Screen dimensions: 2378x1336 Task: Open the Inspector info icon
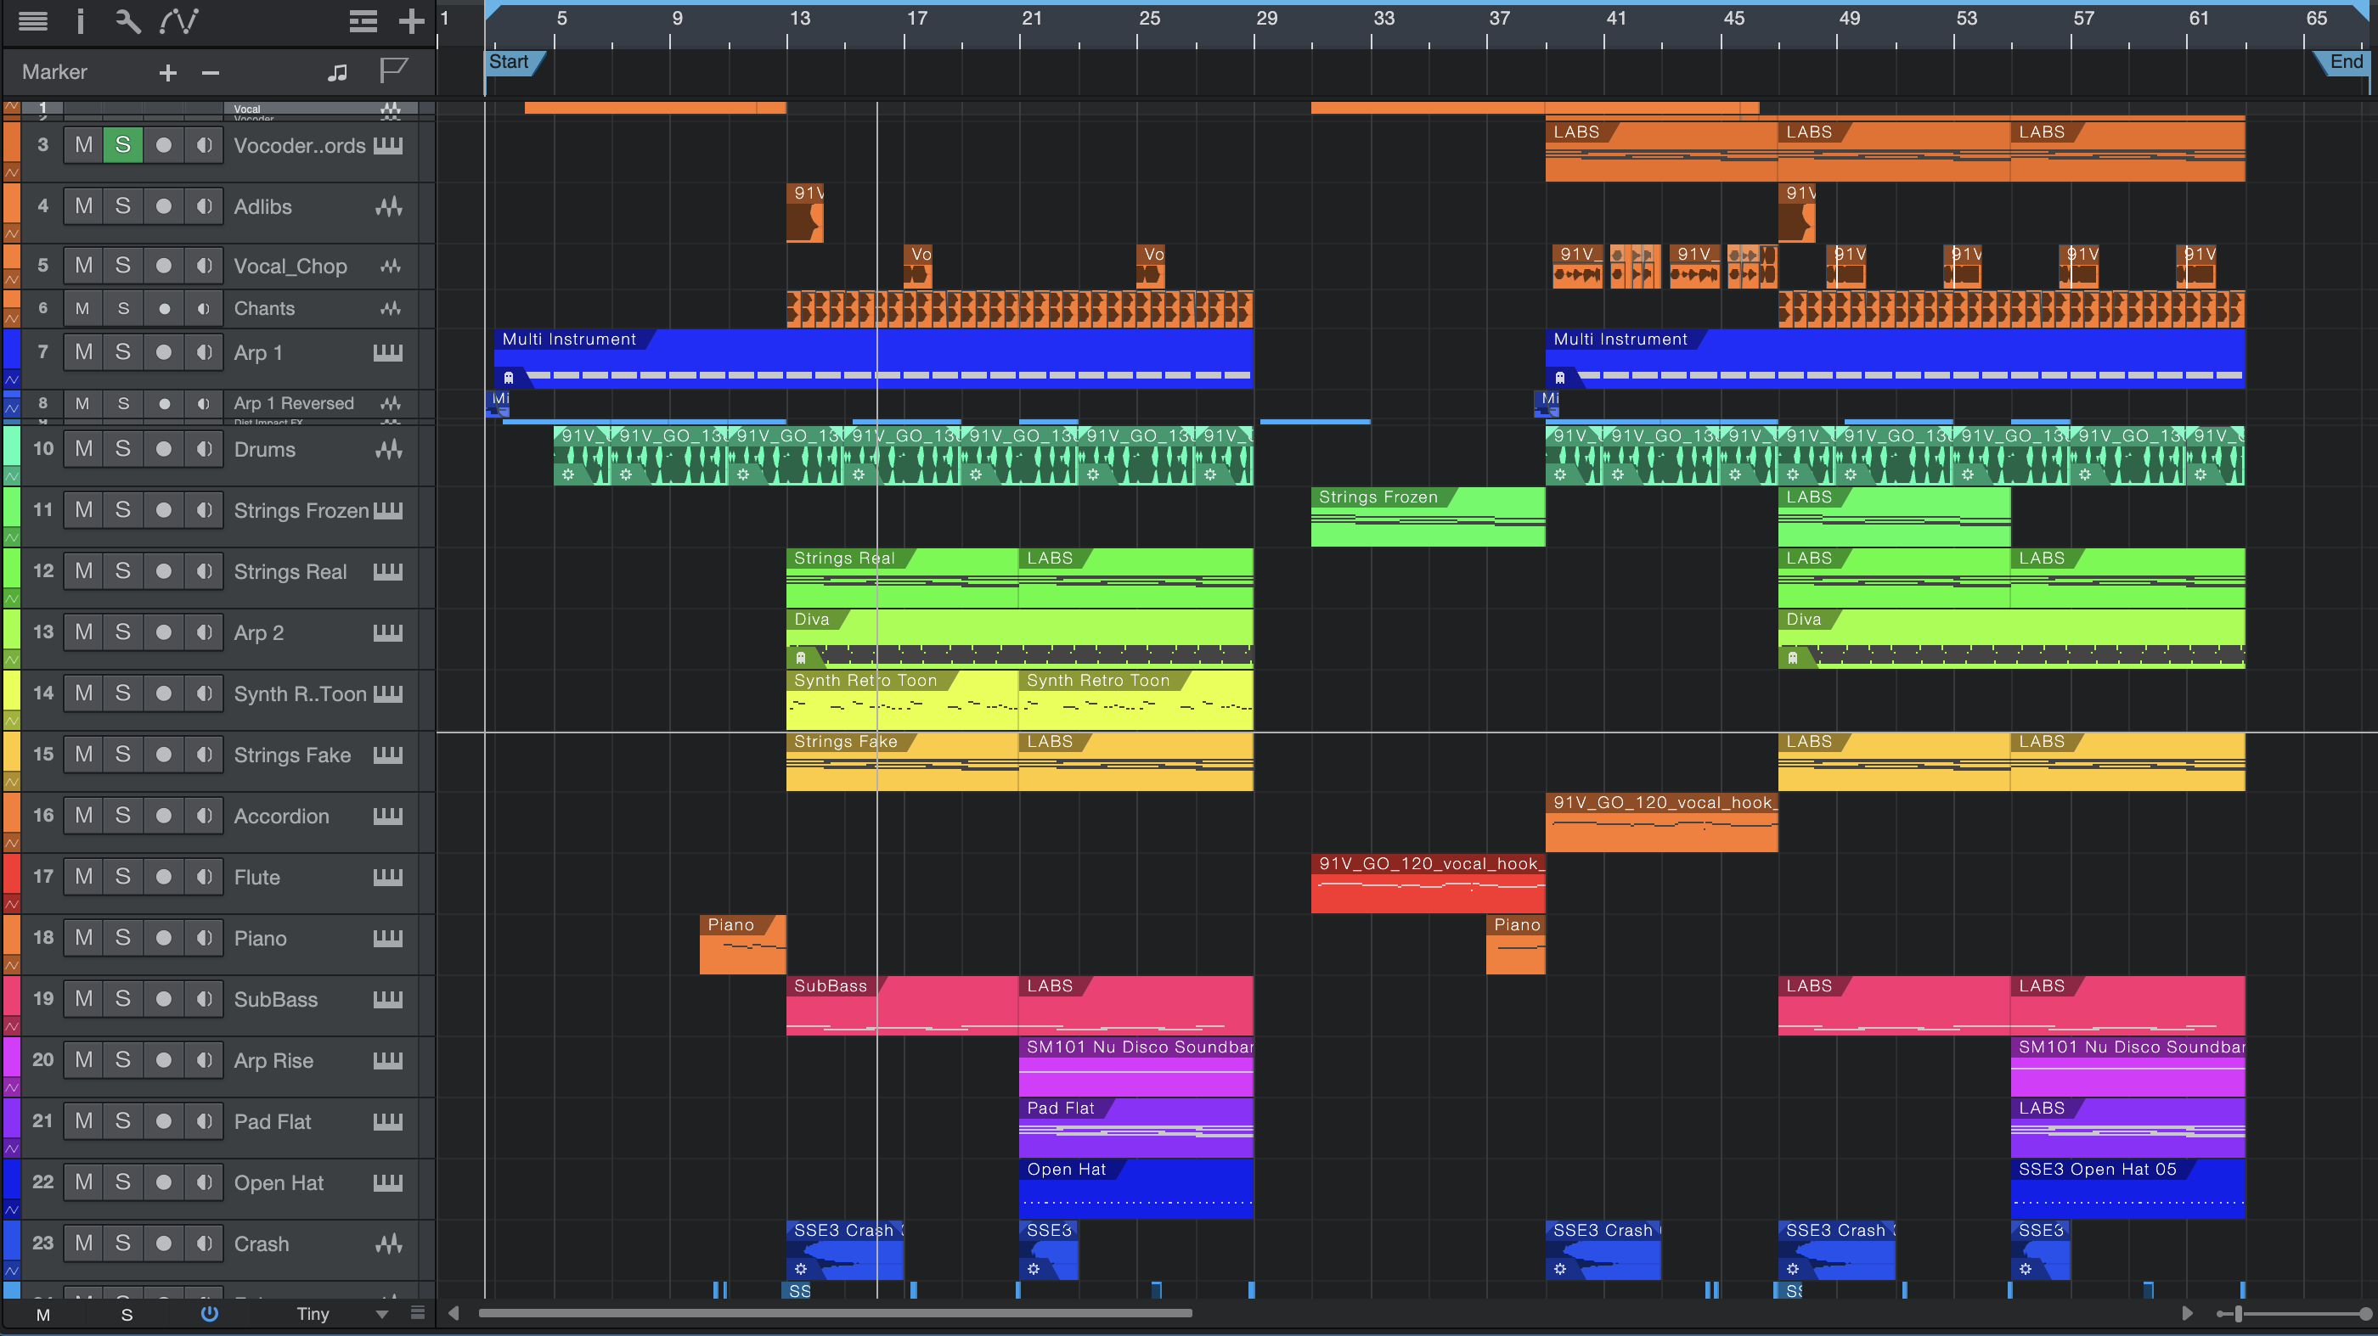click(x=81, y=21)
